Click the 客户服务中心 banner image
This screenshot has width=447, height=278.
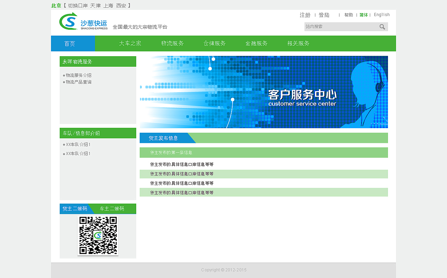[264, 92]
